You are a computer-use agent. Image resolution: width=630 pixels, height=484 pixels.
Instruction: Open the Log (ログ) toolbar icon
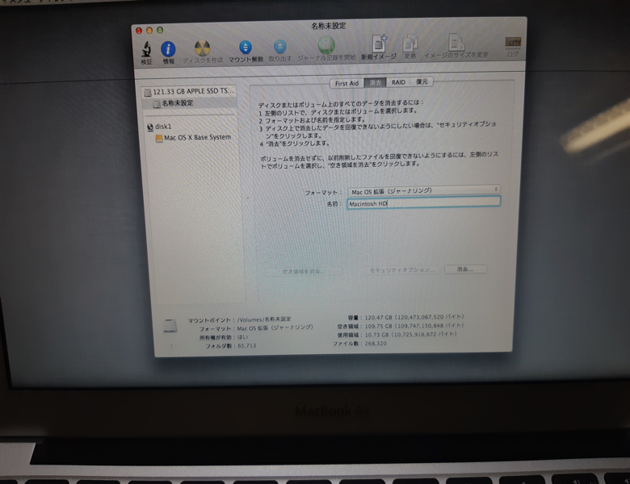click(x=513, y=42)
